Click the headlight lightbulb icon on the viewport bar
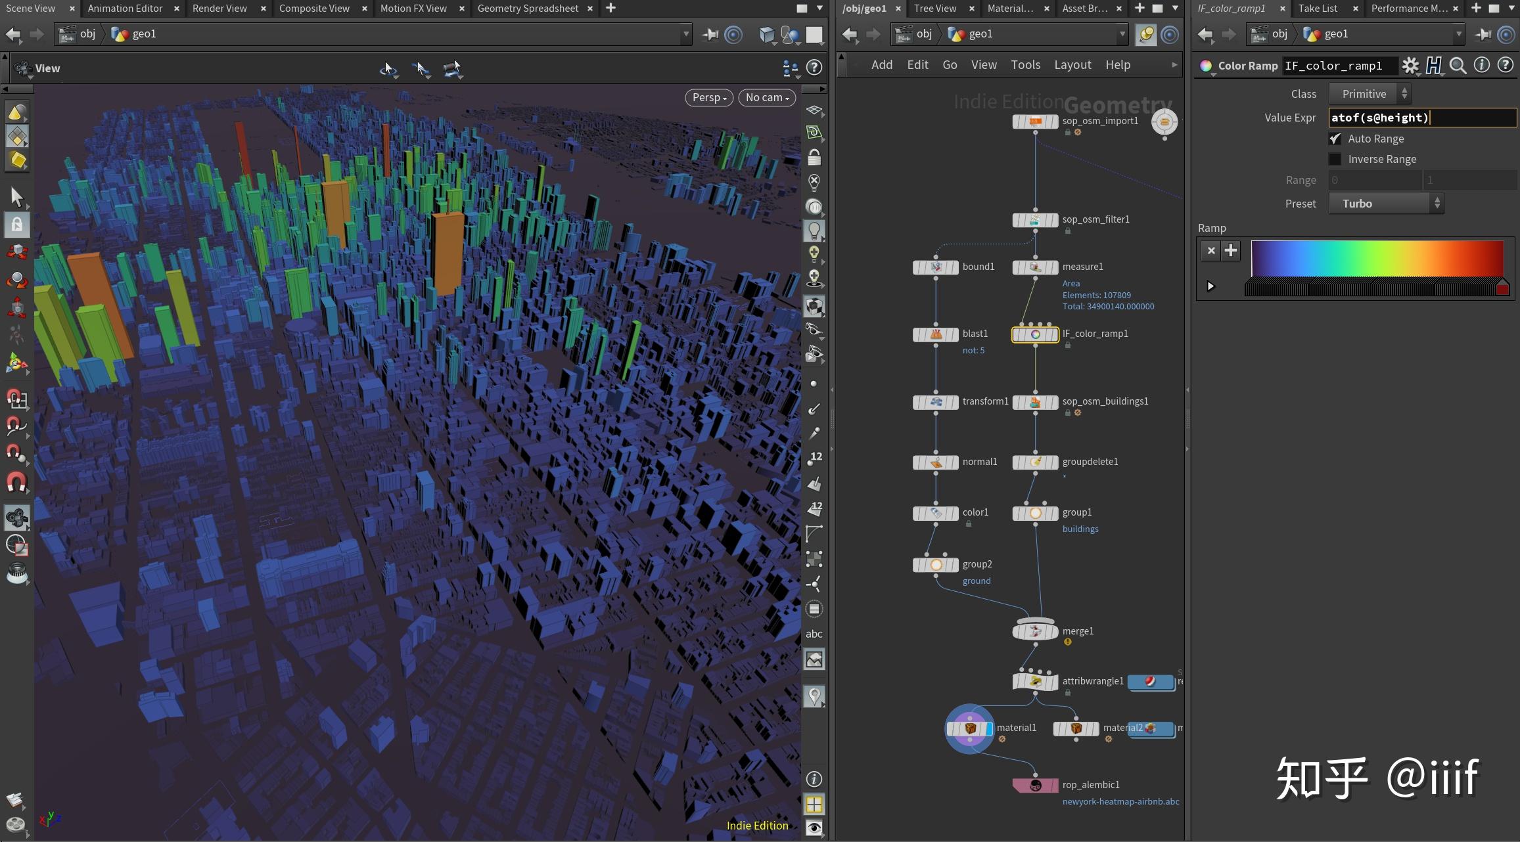1520x842 pixels. click(814, 230)
